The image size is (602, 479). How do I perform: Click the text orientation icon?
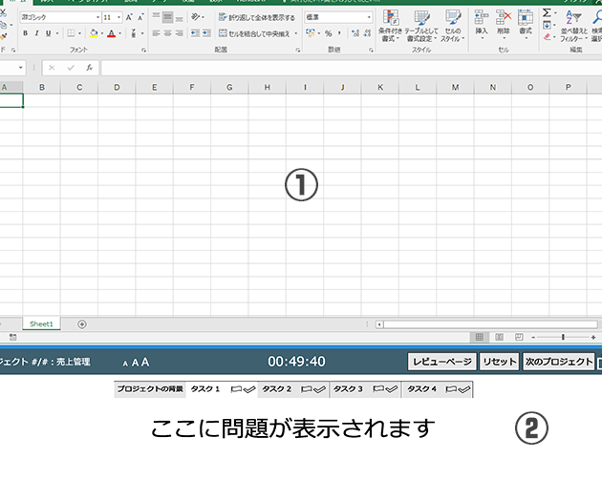pos(196,17)
